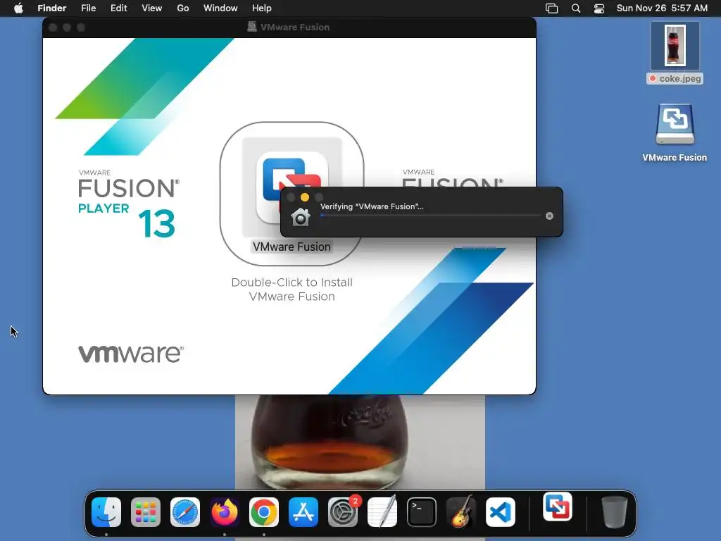The height and width of the screenshot is (541, 721).
Task: Open the Apple menu
Action: coord(18,8)
